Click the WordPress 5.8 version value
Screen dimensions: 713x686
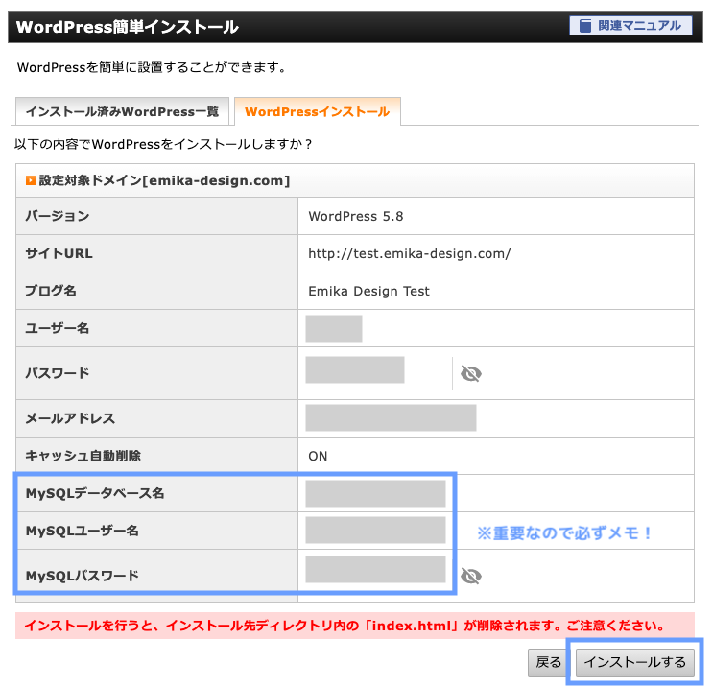click(x=355, y=216)
